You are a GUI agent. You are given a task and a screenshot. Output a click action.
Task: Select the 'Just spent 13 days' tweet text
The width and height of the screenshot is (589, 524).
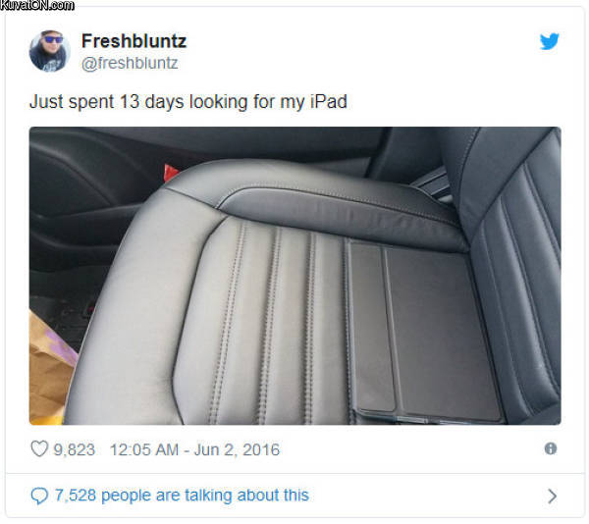(x=188, y=102)
